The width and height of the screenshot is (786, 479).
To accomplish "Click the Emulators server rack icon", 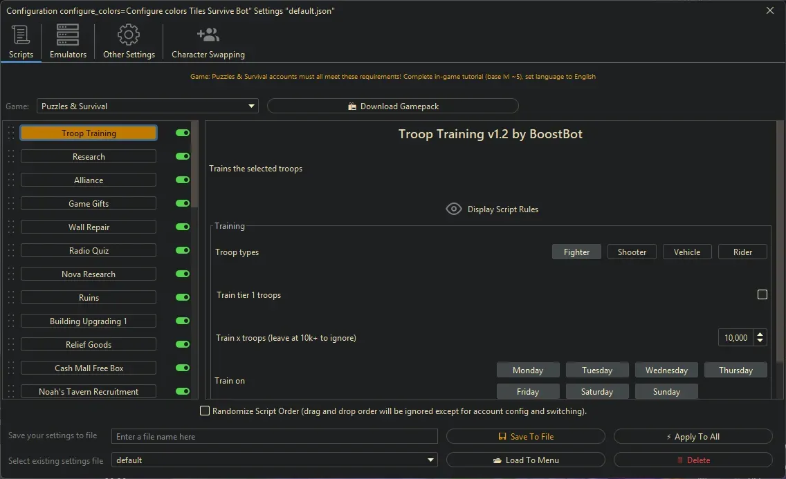I will 67,34.
